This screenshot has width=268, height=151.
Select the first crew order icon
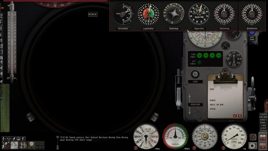coord(4,138)
